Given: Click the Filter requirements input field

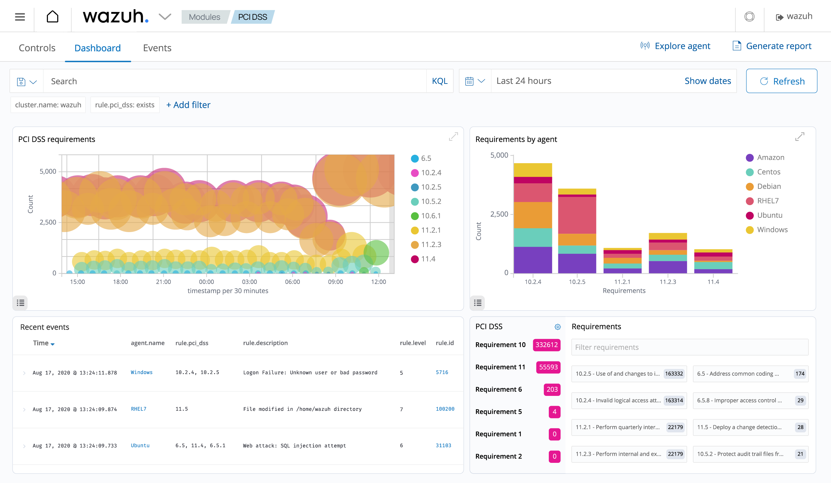Looking at the screenshot, I should 689,347.
